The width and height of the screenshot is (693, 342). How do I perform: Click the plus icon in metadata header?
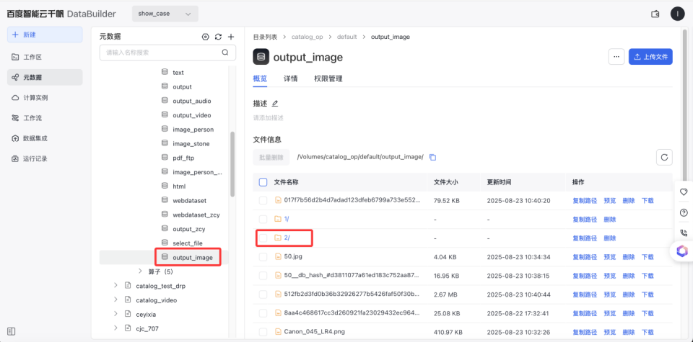[231, 37]
